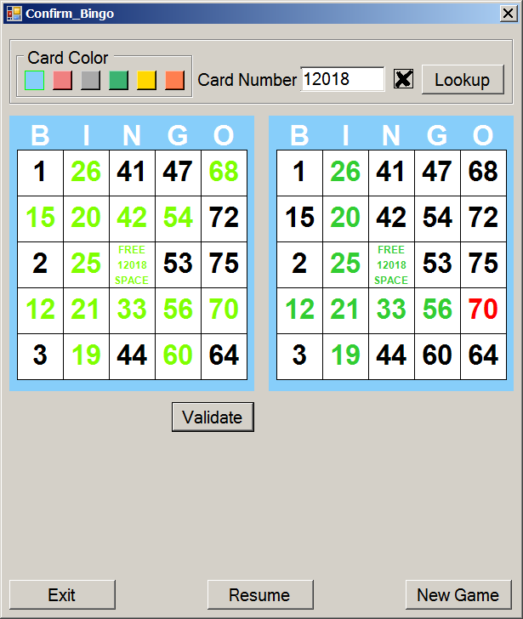Click black 15 on the right card

click(299, 219)
